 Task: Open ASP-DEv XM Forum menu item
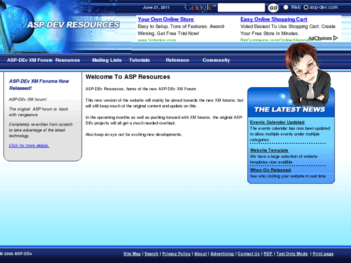click(x=29, y=60)
